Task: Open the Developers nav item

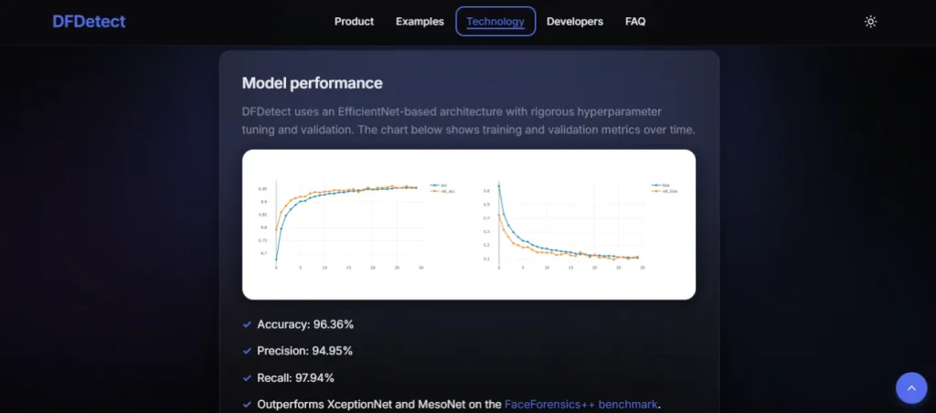Action: coord(575,22)
